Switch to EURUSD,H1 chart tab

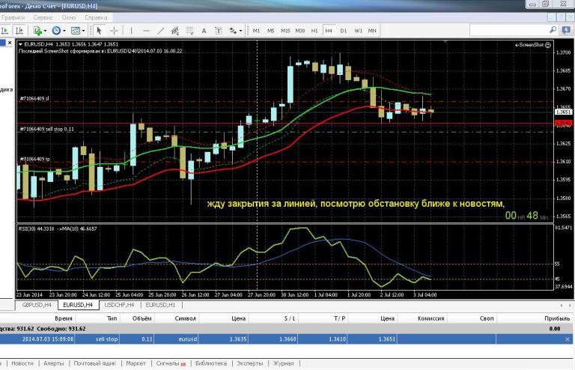point(160,305)
